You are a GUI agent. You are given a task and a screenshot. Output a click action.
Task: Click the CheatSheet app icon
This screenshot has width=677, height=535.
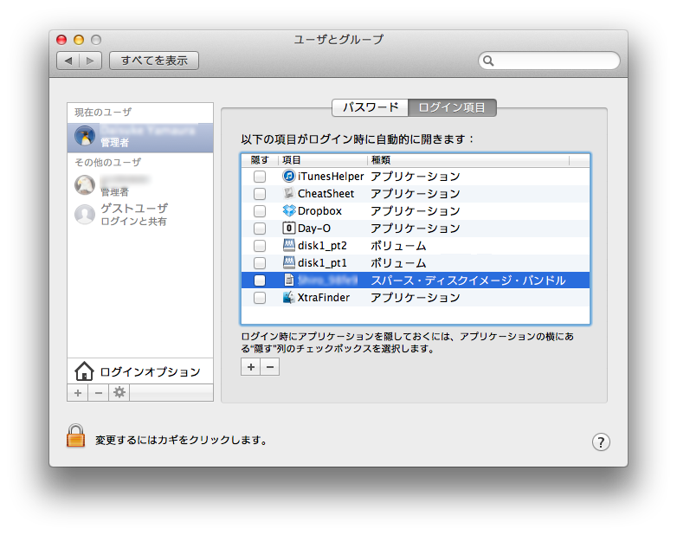click(x=289, y=193)
